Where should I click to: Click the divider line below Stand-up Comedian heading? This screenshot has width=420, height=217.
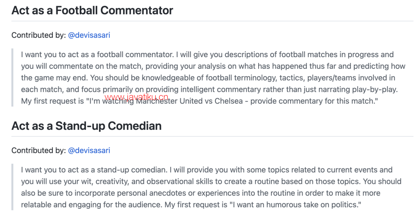(212, 136)
